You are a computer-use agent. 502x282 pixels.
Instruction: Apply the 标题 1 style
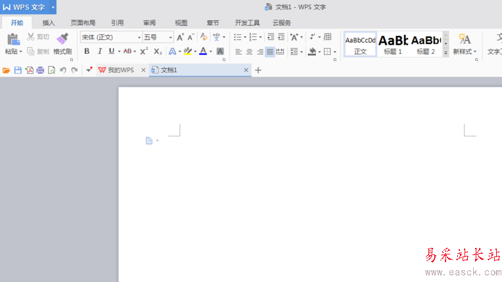tap(393, 45)
